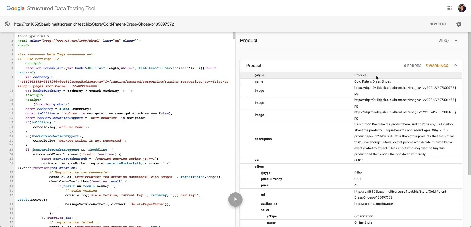Image resolution: width=471 pixels, height=227 pixels.
Task: Click the globe icon beside the URL
Action: [x=7, y=24]
